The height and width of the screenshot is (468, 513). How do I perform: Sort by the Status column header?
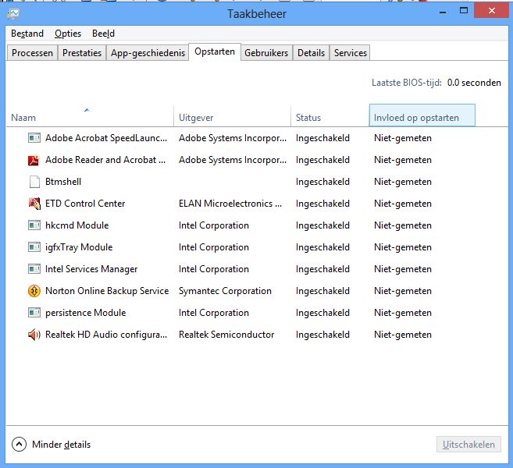coord(330,117)
